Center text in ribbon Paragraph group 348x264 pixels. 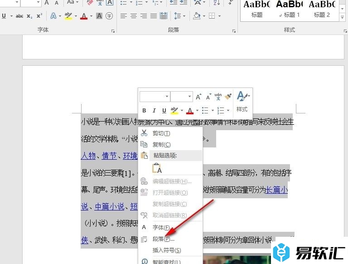pyautogui.click(x=134, y=16)
